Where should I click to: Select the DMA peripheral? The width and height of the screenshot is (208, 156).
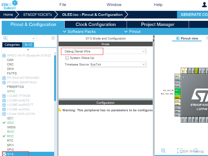tap(11, 69)
